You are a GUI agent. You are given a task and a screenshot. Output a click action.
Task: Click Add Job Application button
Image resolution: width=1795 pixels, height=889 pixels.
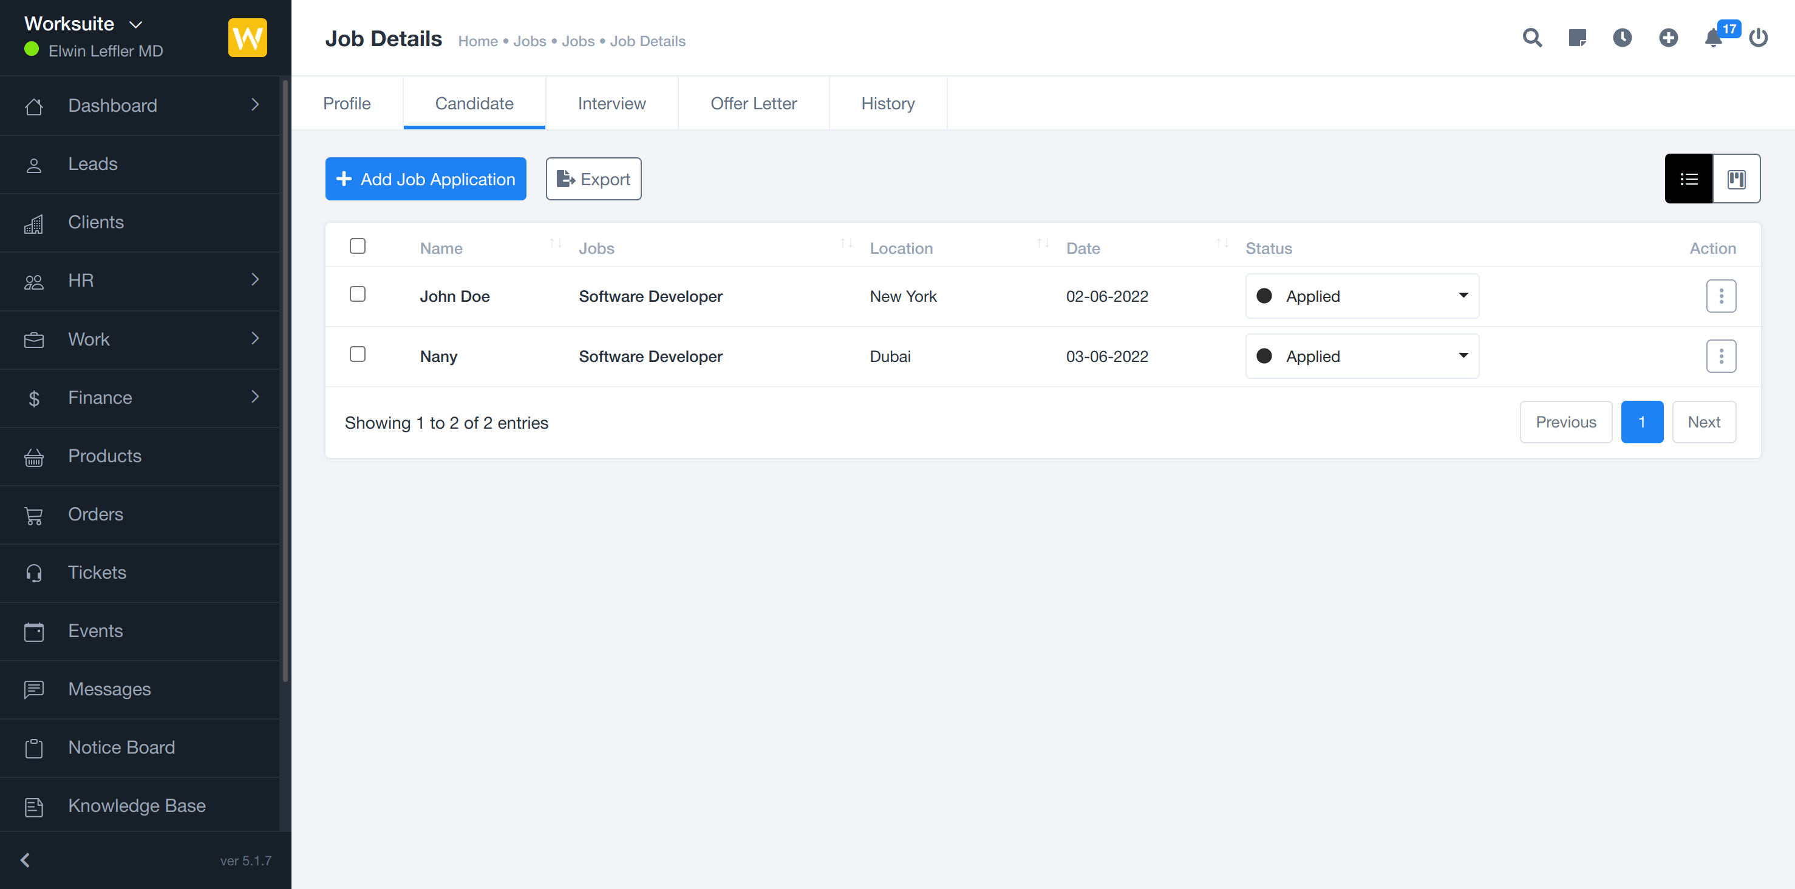point(425,179)
